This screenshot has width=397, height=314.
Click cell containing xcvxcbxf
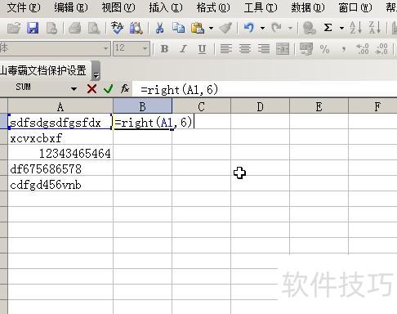click(x=60, y=137)
